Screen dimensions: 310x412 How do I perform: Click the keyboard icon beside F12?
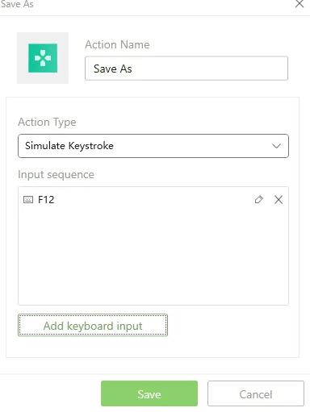coord(28,200)
